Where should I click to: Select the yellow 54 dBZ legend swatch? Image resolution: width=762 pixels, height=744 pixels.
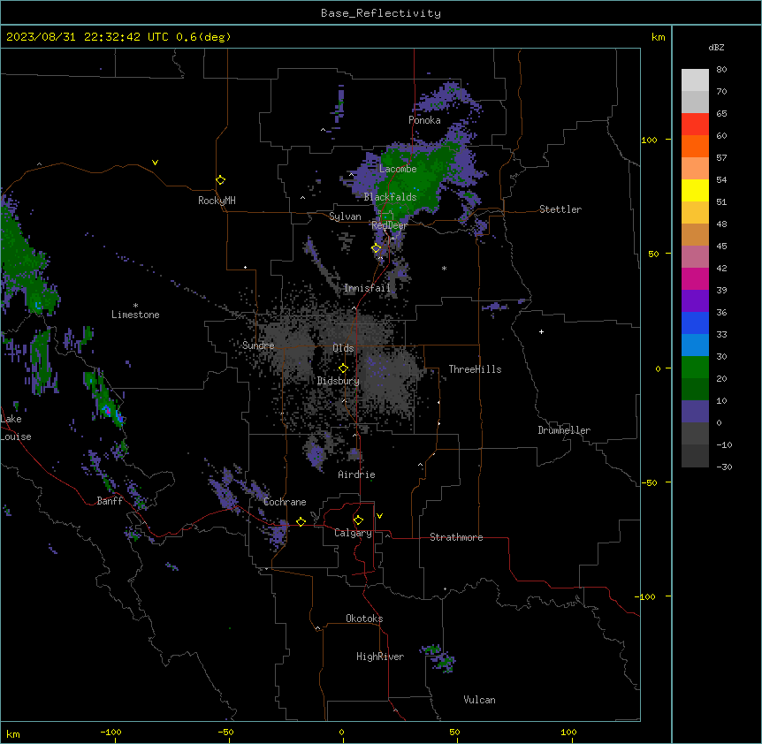tap(695, 190)
